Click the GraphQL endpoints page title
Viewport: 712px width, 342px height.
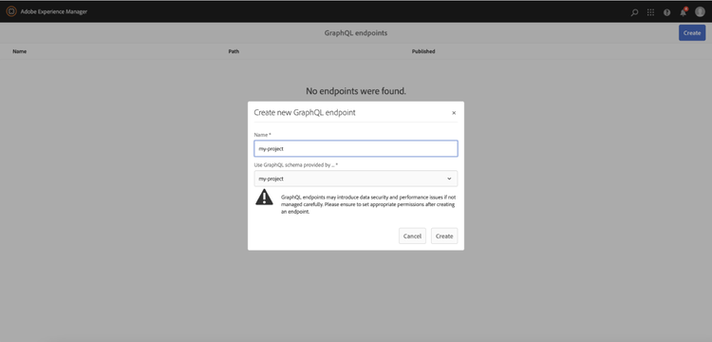pyautogui.click(x=356, y=33)
